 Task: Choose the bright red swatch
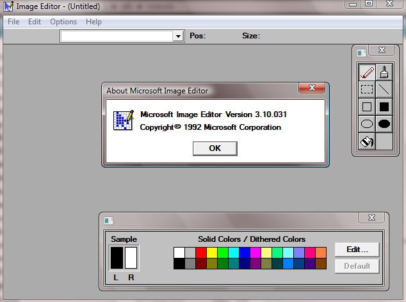pyautogui.click(x=201, y=253)
